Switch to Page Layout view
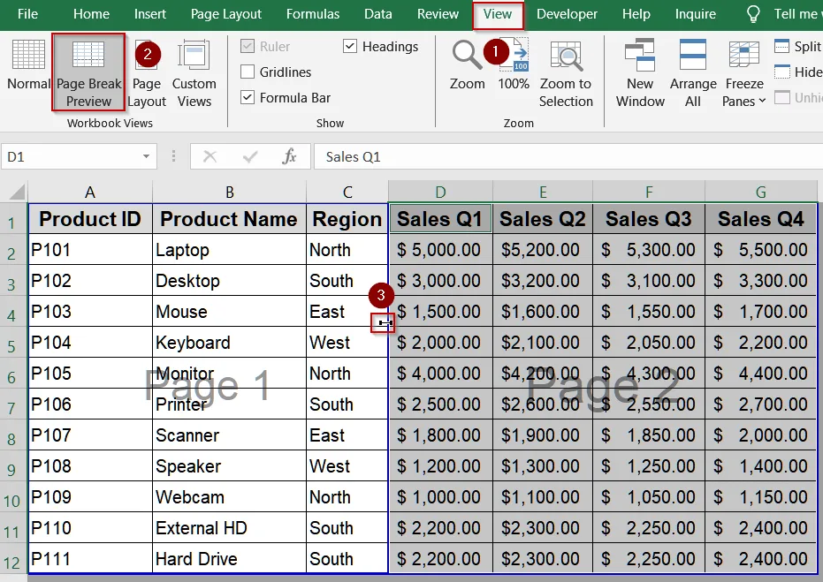The image size is (823, 582). tap(147, 73)
